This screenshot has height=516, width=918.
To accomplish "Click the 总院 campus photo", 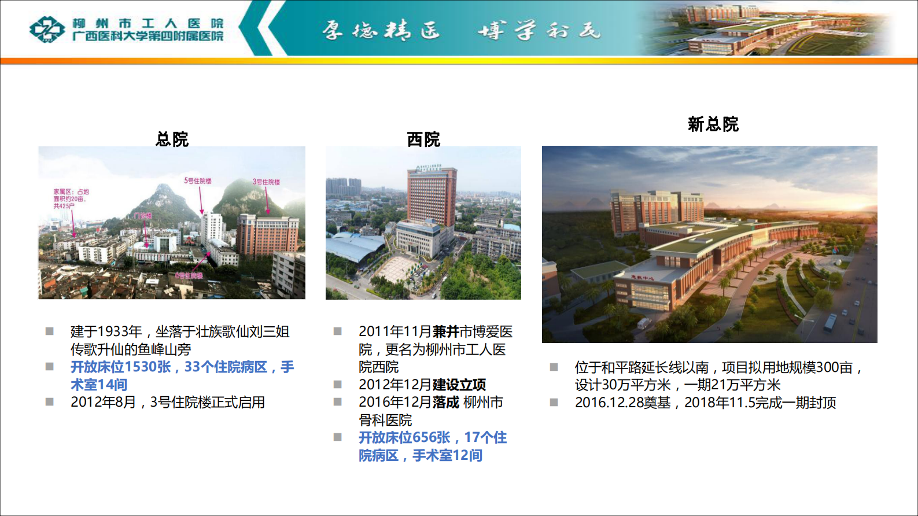I will coord(172,223).
